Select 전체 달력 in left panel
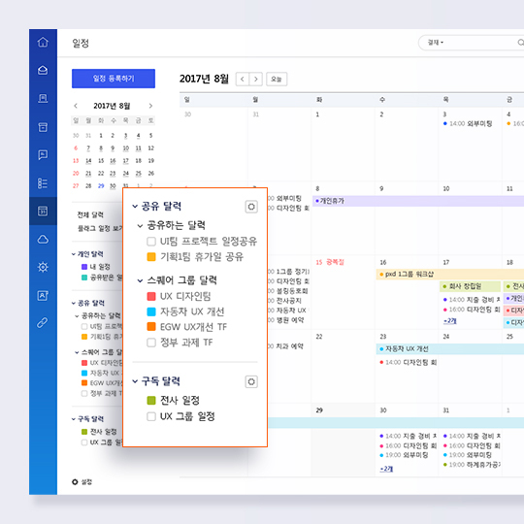This screenshot has width=524, height=524. point(90,214)
